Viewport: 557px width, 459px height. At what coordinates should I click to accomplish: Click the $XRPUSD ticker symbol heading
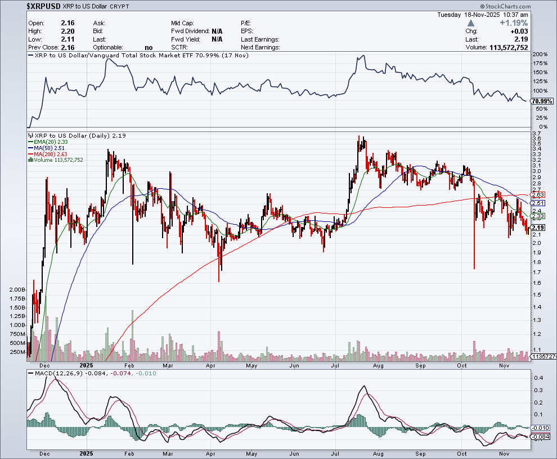point(46,5)
